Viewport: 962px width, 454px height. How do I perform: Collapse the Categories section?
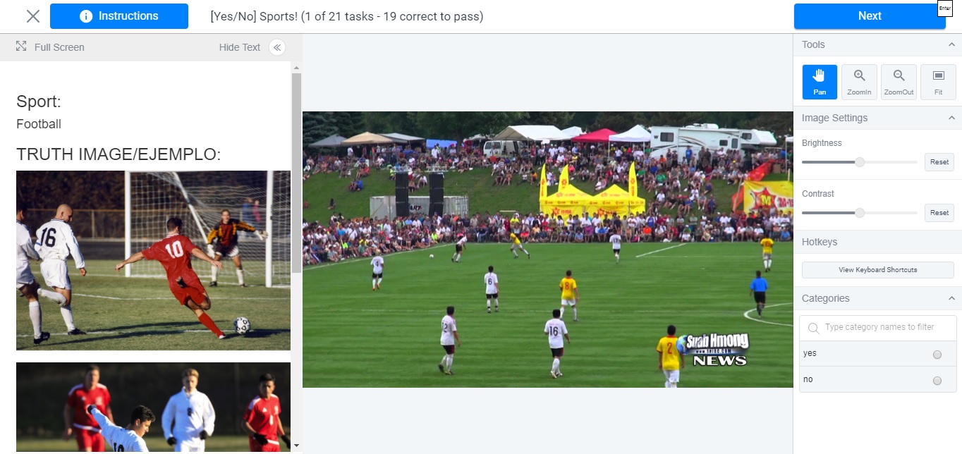click(951, 298)
